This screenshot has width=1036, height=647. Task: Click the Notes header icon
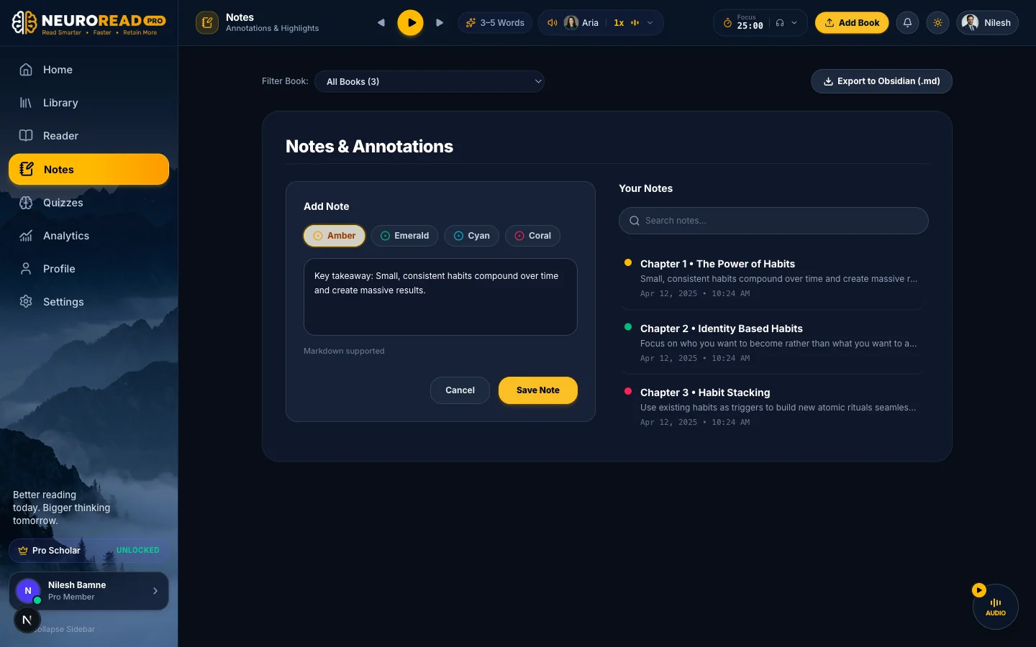pyautogui.click(x=207, y=23)
